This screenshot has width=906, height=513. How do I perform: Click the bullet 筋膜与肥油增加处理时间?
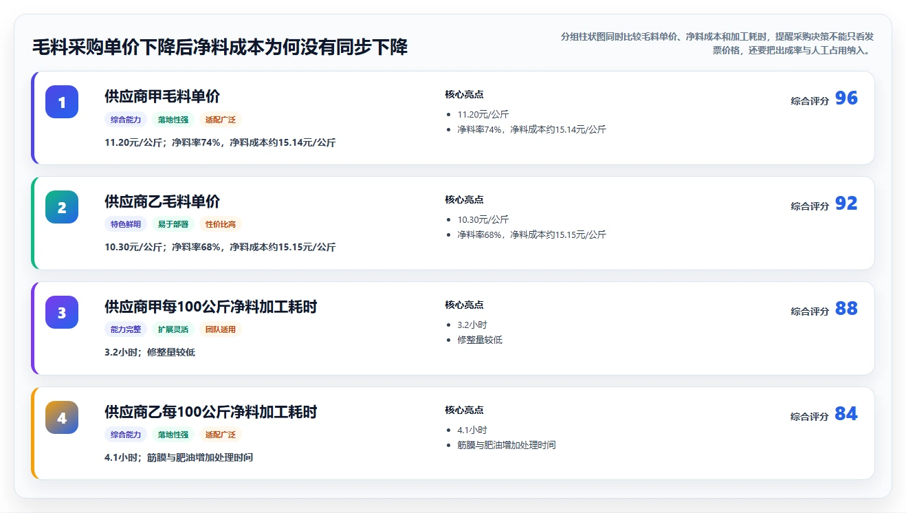pos(507,445)
